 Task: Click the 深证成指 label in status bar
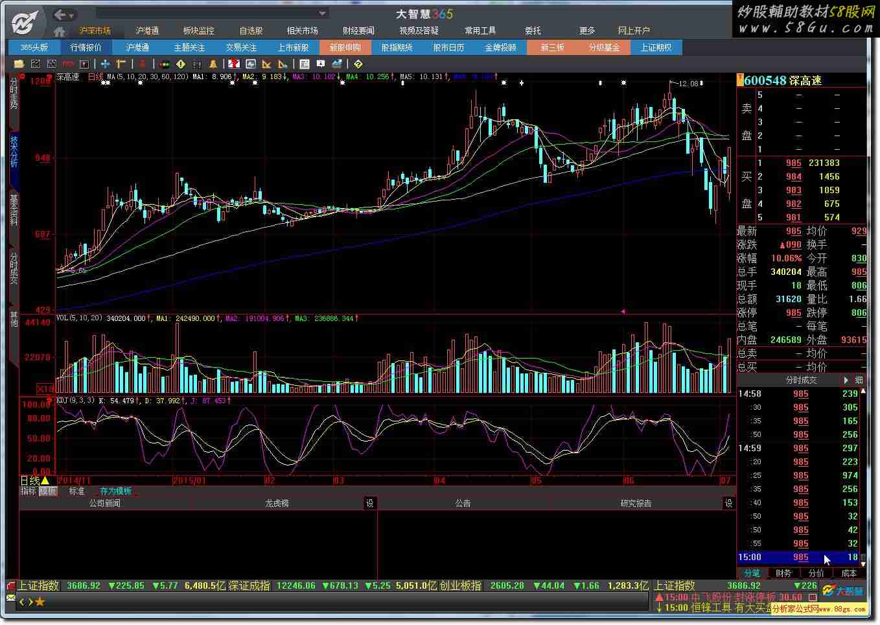pos(249,585)
